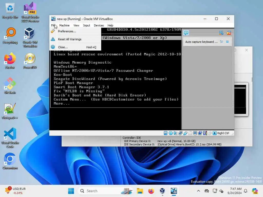Click the USB devices status icon

pyautogui.click(x=185, y=133)
